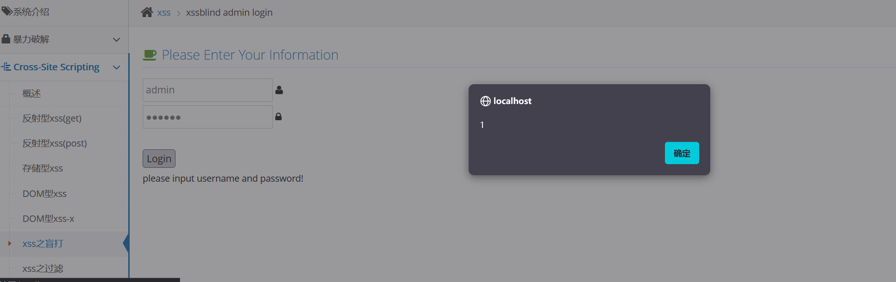Click the home icon in breadcrumb
The width and height of the screenshot is (896, 282).
pos(147,12)
